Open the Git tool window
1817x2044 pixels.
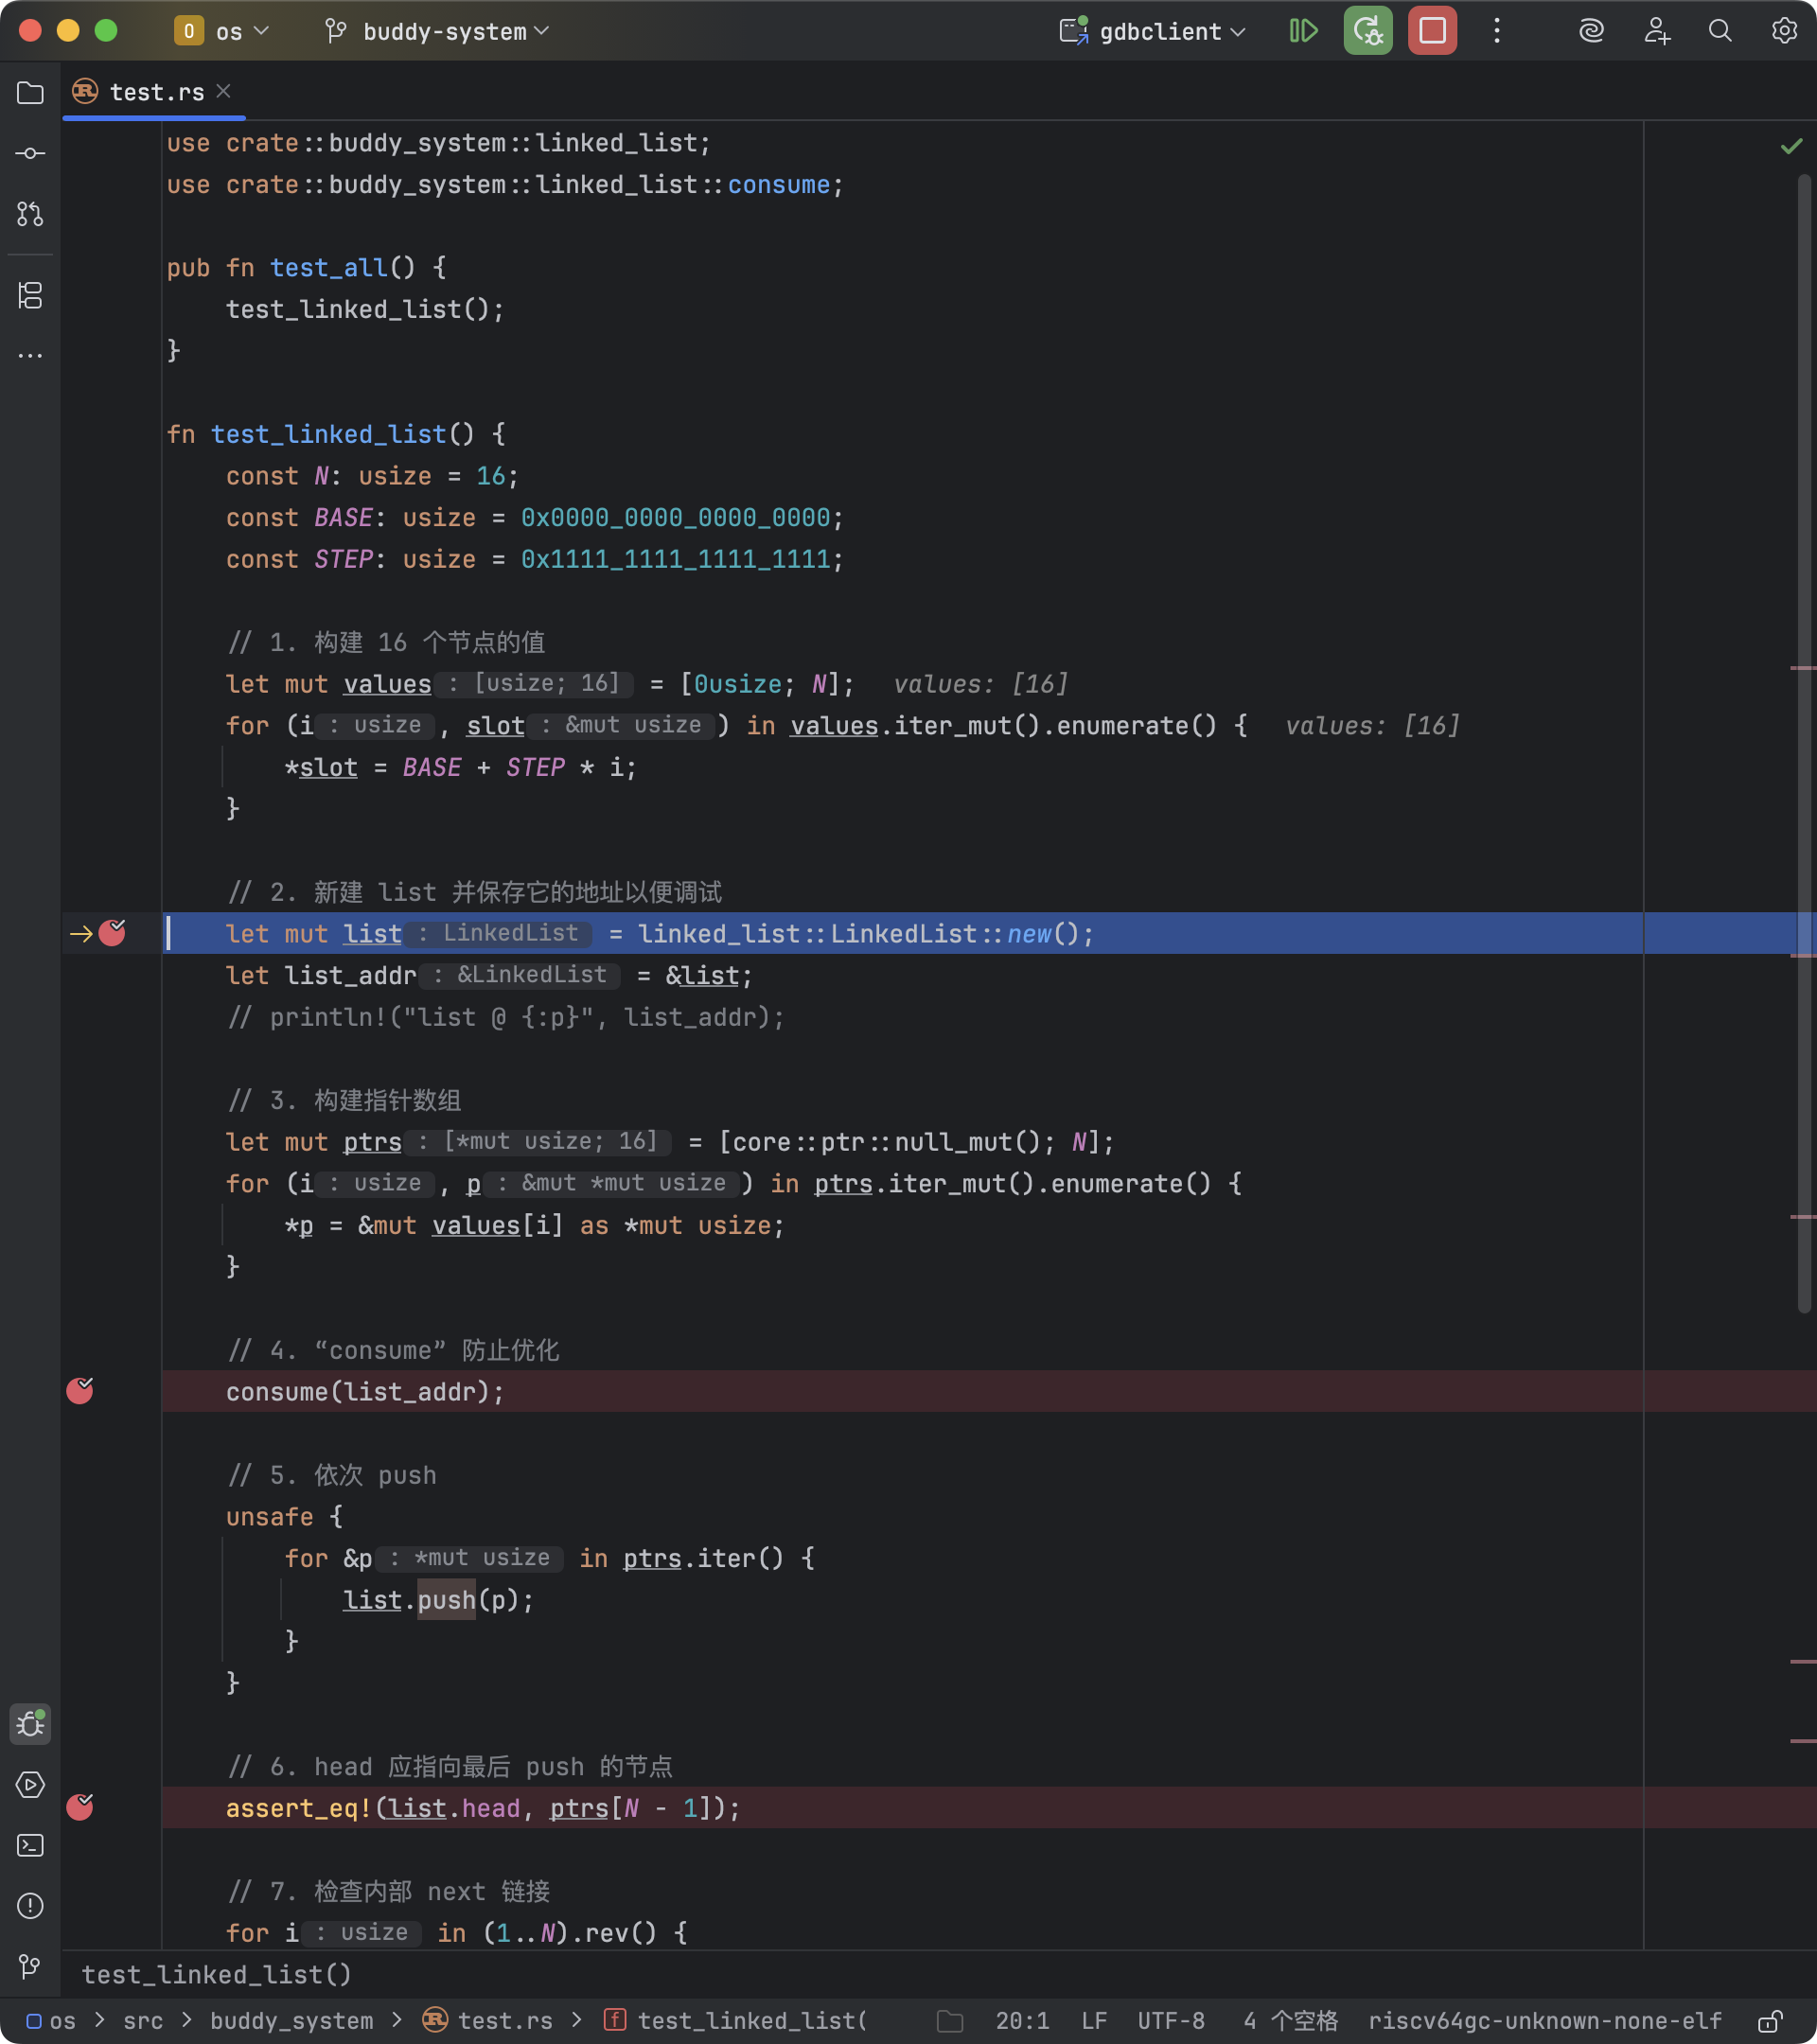pos(30,1967)
